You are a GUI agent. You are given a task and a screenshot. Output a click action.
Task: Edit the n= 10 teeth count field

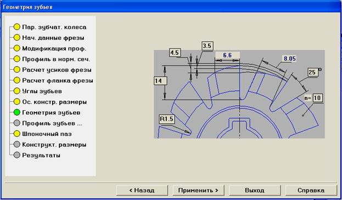point(317,98)
